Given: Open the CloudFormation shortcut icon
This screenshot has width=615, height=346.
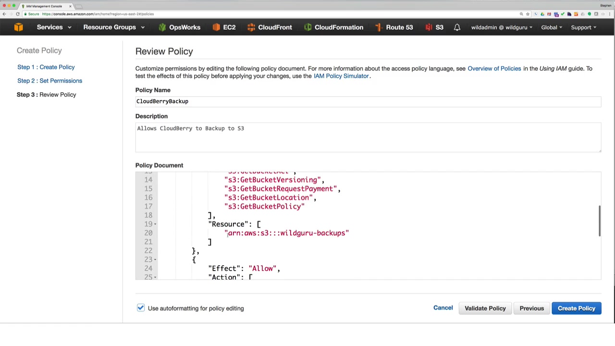Looking at the screenshot, I should (x=308, y=27).
